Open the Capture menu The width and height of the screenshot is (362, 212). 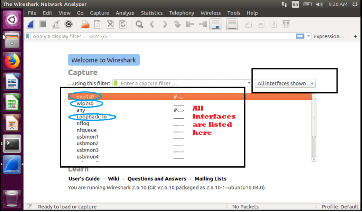click(99, 13)
